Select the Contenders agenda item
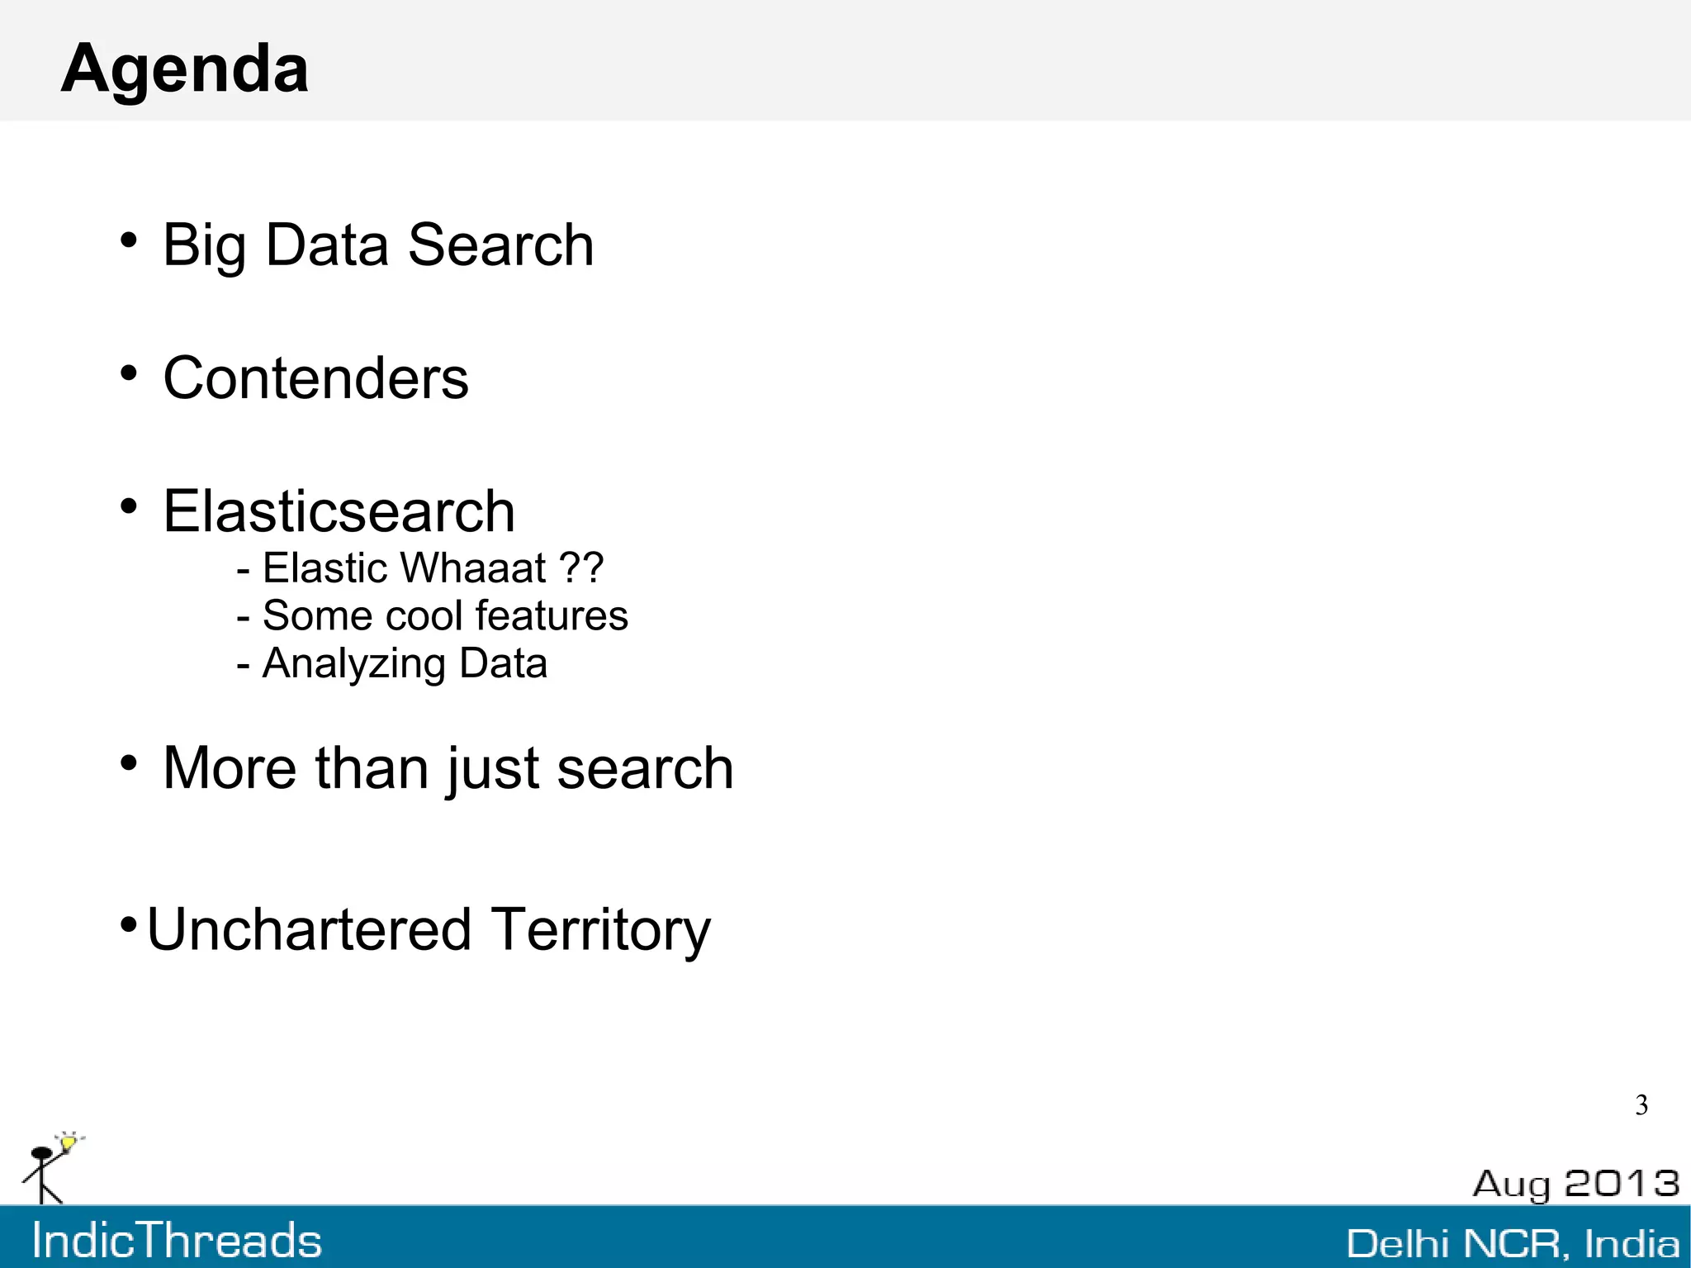 tap(315, 378)
